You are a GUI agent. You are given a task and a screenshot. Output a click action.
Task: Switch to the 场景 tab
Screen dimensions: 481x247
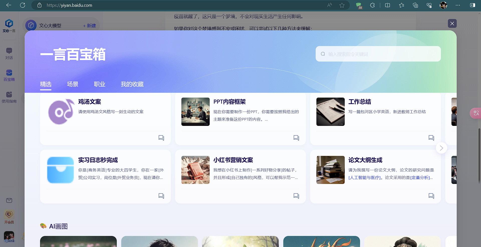[x=73, y=84]
